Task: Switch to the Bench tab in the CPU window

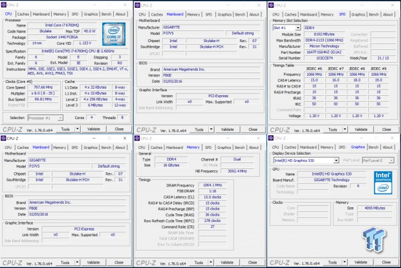Action: click(106, 14)
